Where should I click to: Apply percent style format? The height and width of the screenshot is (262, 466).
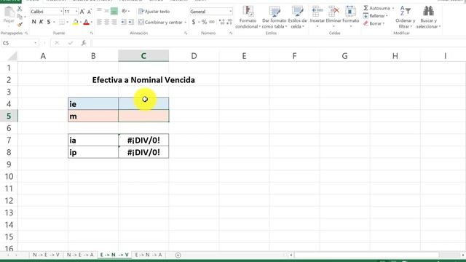click(204, 22)
